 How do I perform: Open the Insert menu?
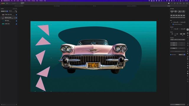[18, 1]
